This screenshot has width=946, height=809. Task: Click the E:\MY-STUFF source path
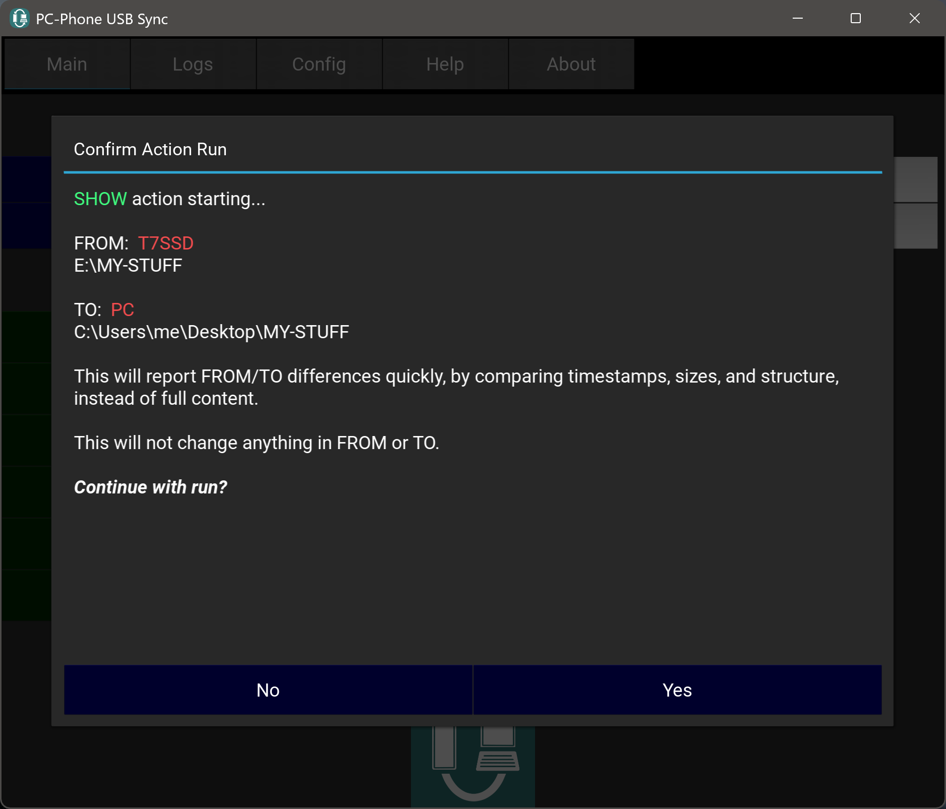tap(128, 266)
